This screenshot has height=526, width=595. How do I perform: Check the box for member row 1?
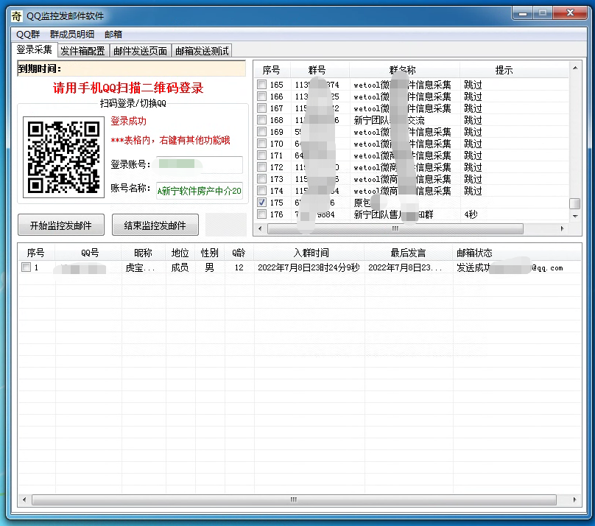[x=27, y=267]
